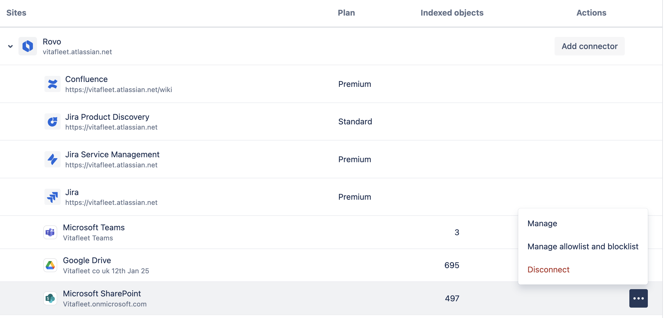Image resolution: width=664 pixels, height=318 pixels.
Task: Select the Jira Service Management icon
Action: point(53,159)
